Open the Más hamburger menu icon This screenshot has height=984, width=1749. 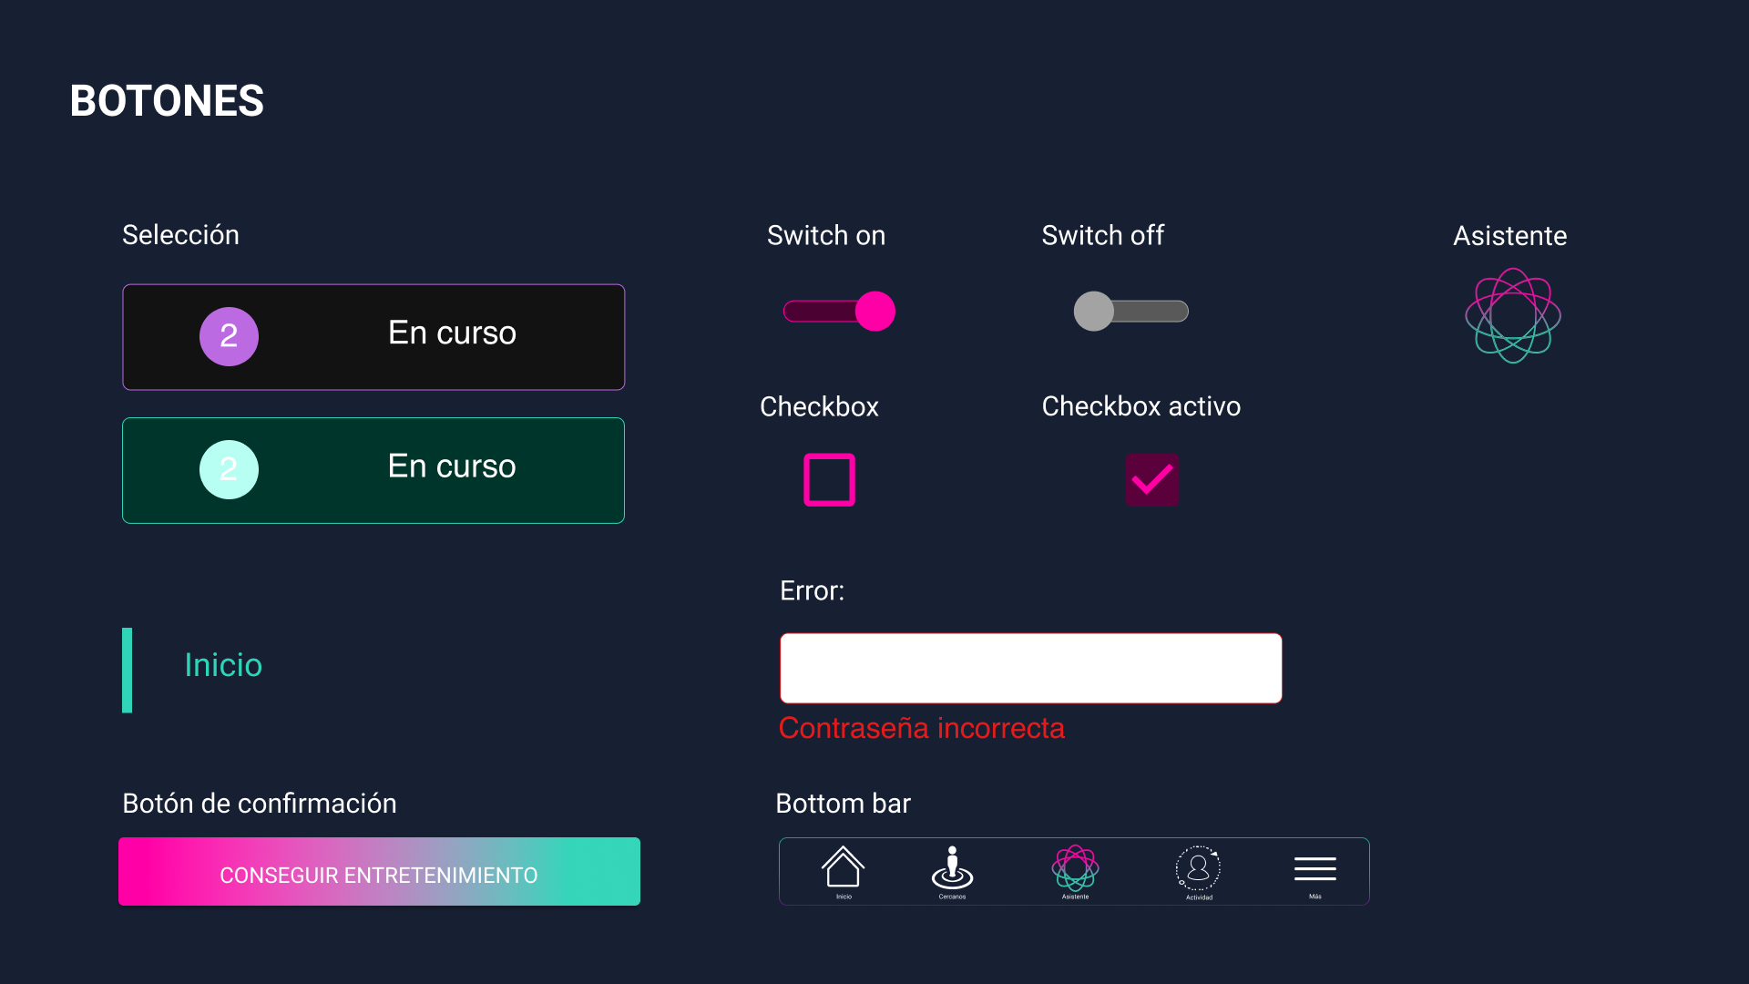coord(1314,869)
